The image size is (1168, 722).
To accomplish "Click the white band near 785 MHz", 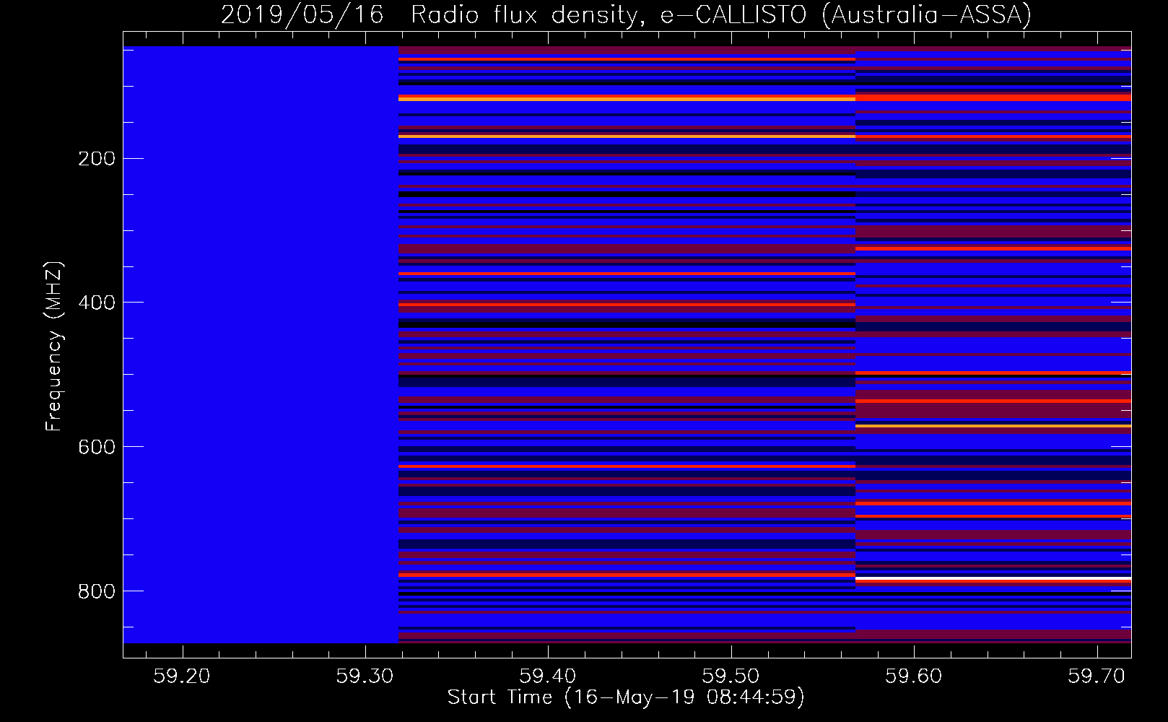I will 993,579.
